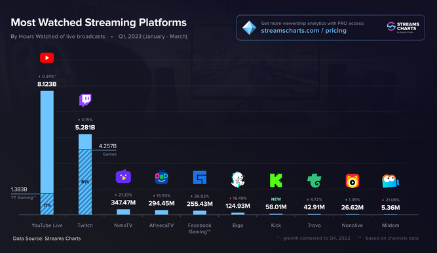Open the streamscharts.com / pricing link
Viewport: 437px width, 253px height.
(x=303, y=31)
